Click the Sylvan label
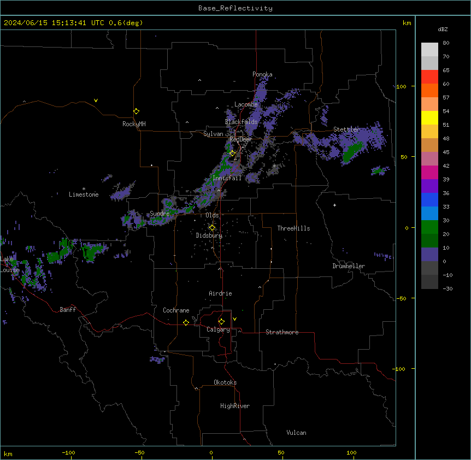 [213, 134]
